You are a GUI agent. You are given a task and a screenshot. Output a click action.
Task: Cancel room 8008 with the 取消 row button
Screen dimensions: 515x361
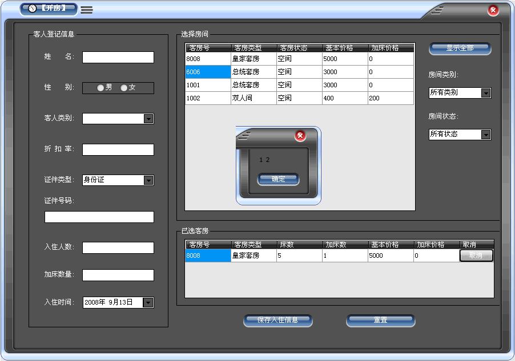(x=476, y=255)
